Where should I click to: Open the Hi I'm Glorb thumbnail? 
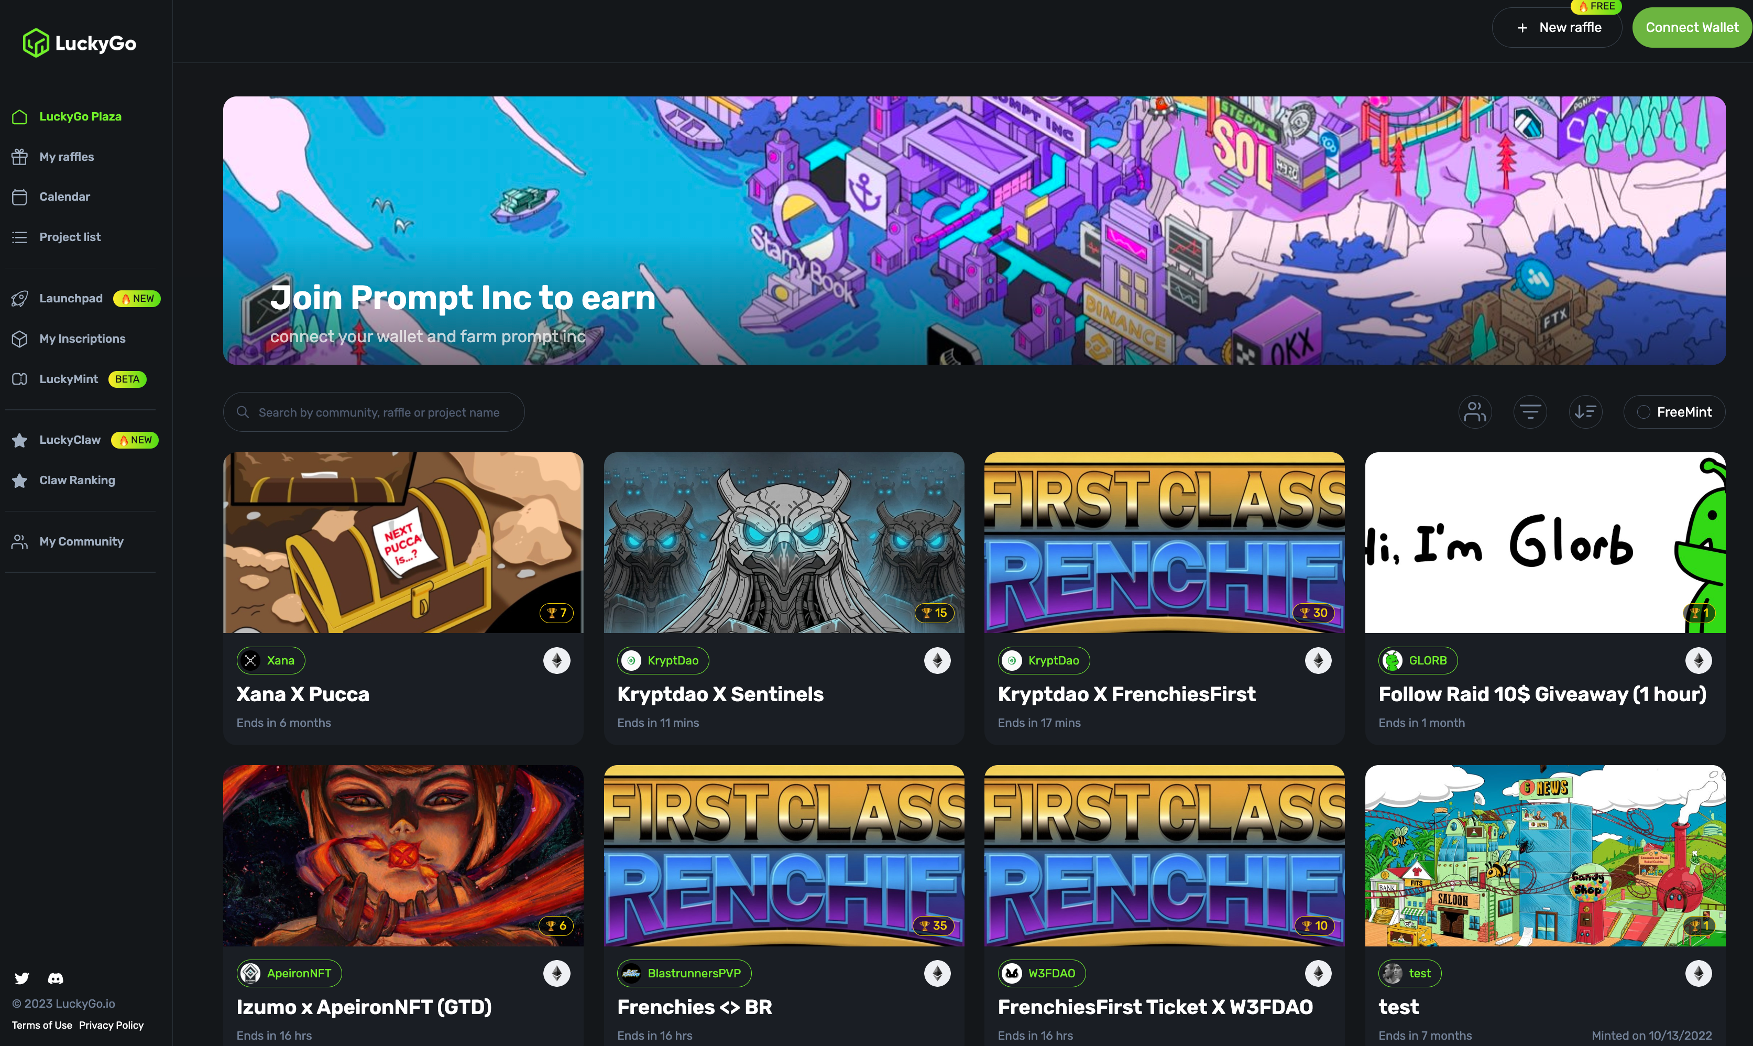1545,543
